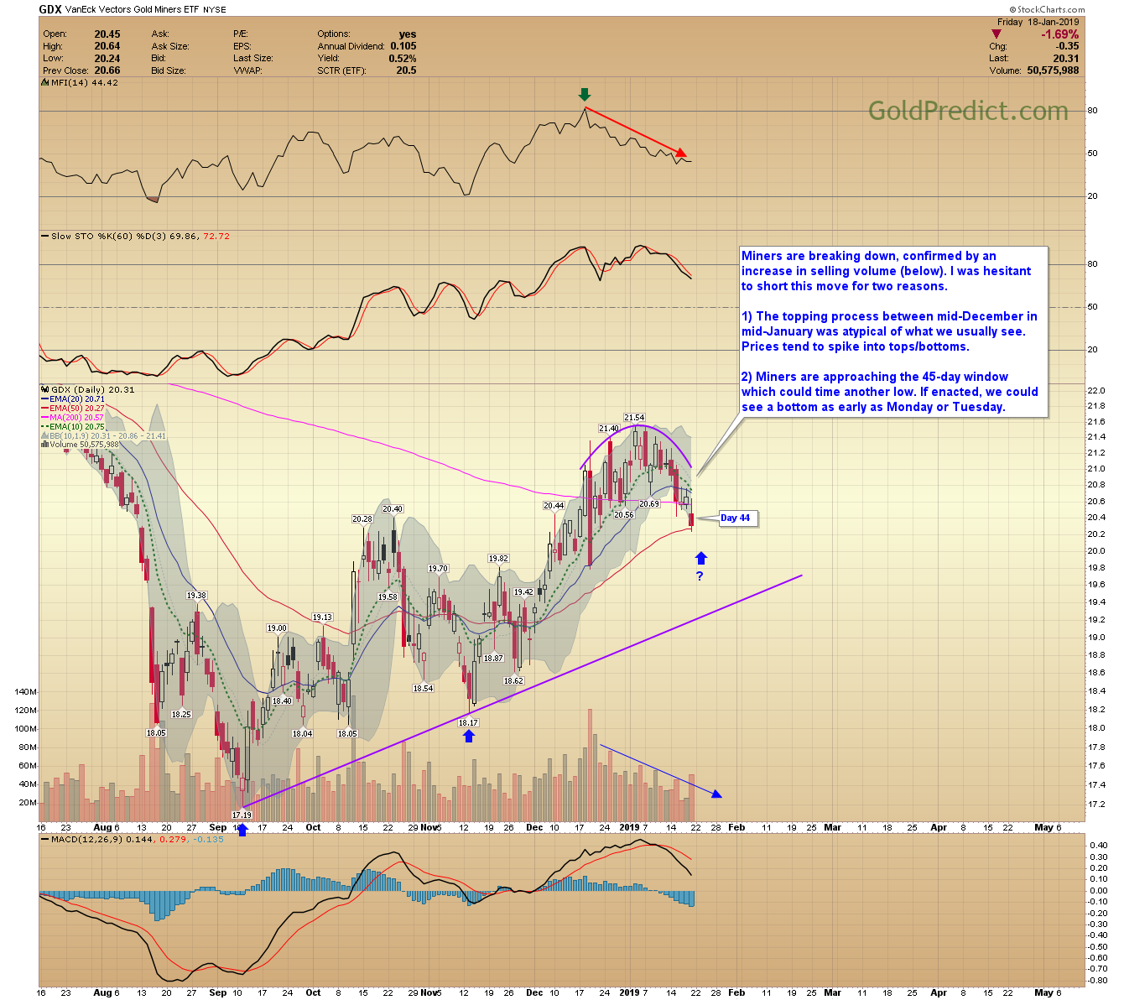1124x1000 pixels.
Task: Click the Annual Dividend value 0.105
Action: point(403,46)
